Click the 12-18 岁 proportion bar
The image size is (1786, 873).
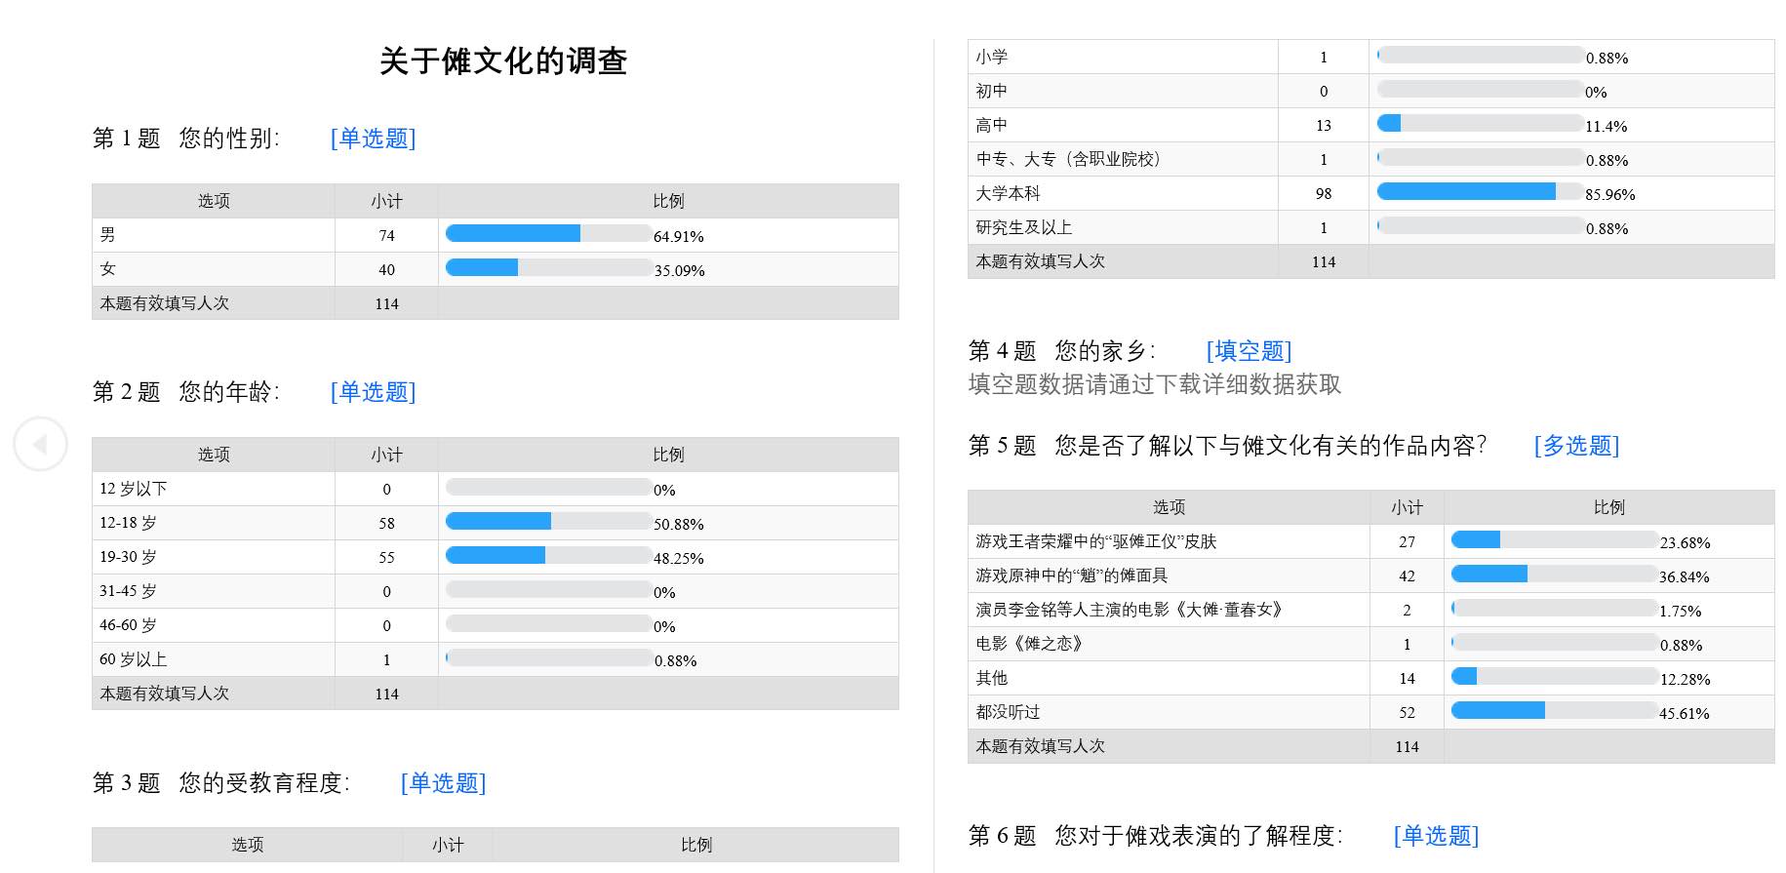[548, 521]
